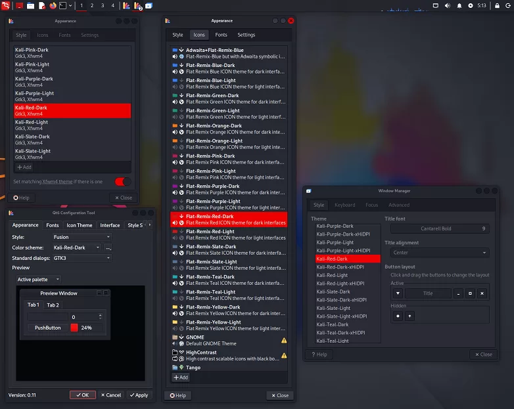Viewport: 514px width, 409px height.
Task: Click warning icon on HighContrast row
Action: pyautogui.click(x=284, y=355)
